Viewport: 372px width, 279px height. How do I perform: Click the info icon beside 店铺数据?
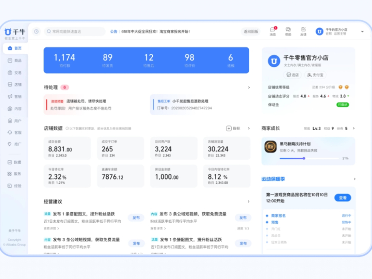67,128
